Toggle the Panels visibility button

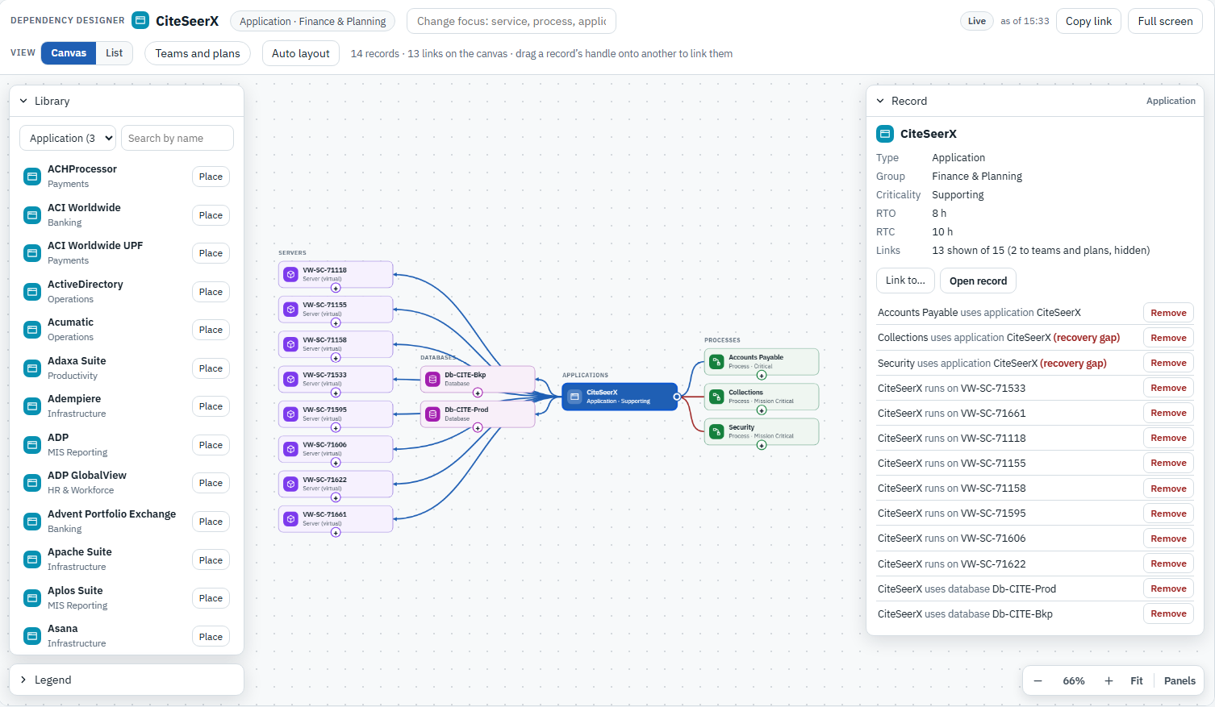pos(1180,680)
